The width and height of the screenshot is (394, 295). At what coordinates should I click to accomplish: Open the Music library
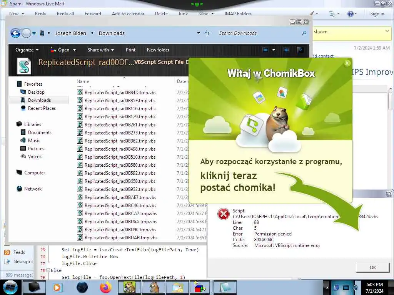click(34, 141)
